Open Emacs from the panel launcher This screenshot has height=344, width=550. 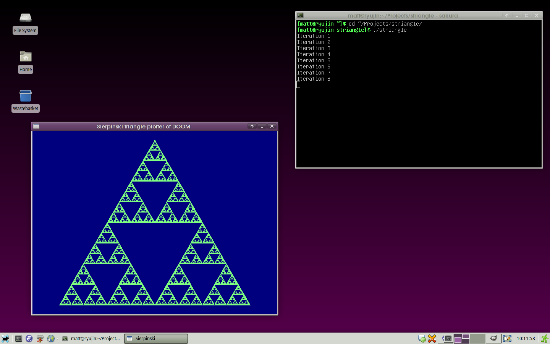[x=29, y=339]
